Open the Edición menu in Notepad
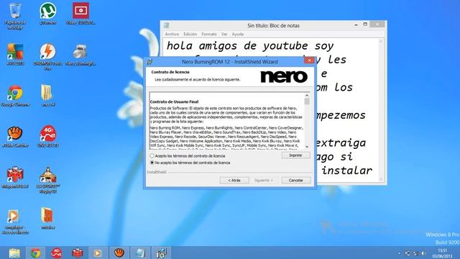The image size is (460, 259). [x=190, y=34]
